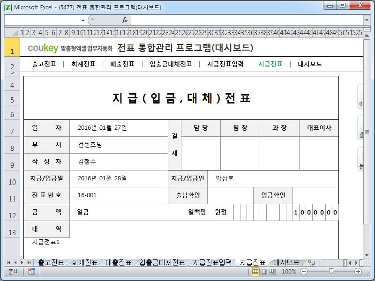Open the 출고전표 navigation link
The height and width of the screenshot is (281, 375).
(44, 64)
